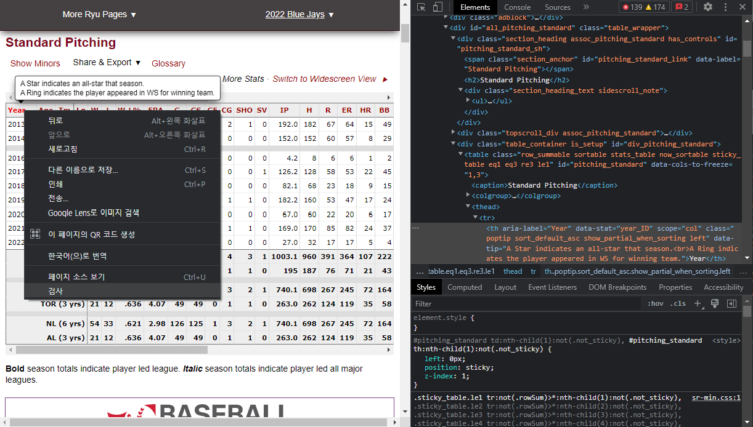This screenshot has height=427, width=753.
Task: Toggle the device toolbar icon
Action: (438, 7)
